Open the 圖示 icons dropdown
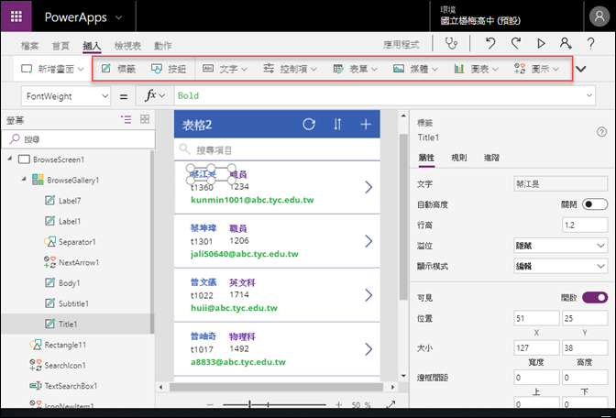Screen dimensions: 616x418 pos(536,69)
